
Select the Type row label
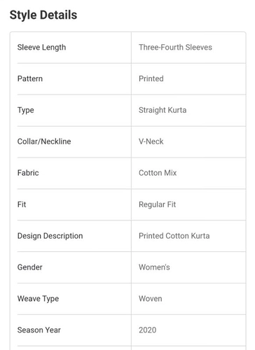pos(26,110)
